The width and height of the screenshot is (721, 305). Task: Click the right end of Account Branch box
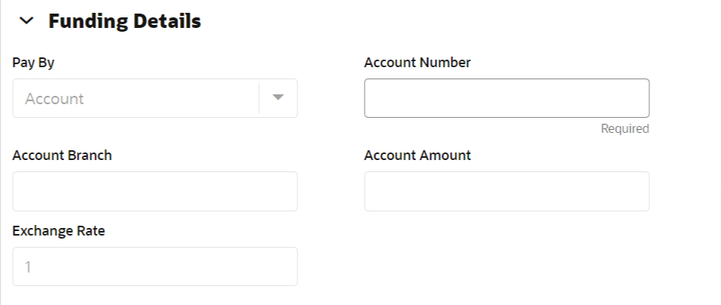[288, 191]
